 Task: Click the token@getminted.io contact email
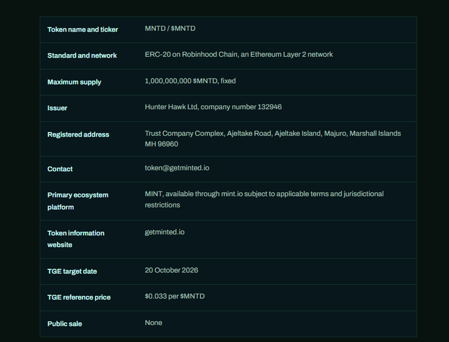point(177,168)
